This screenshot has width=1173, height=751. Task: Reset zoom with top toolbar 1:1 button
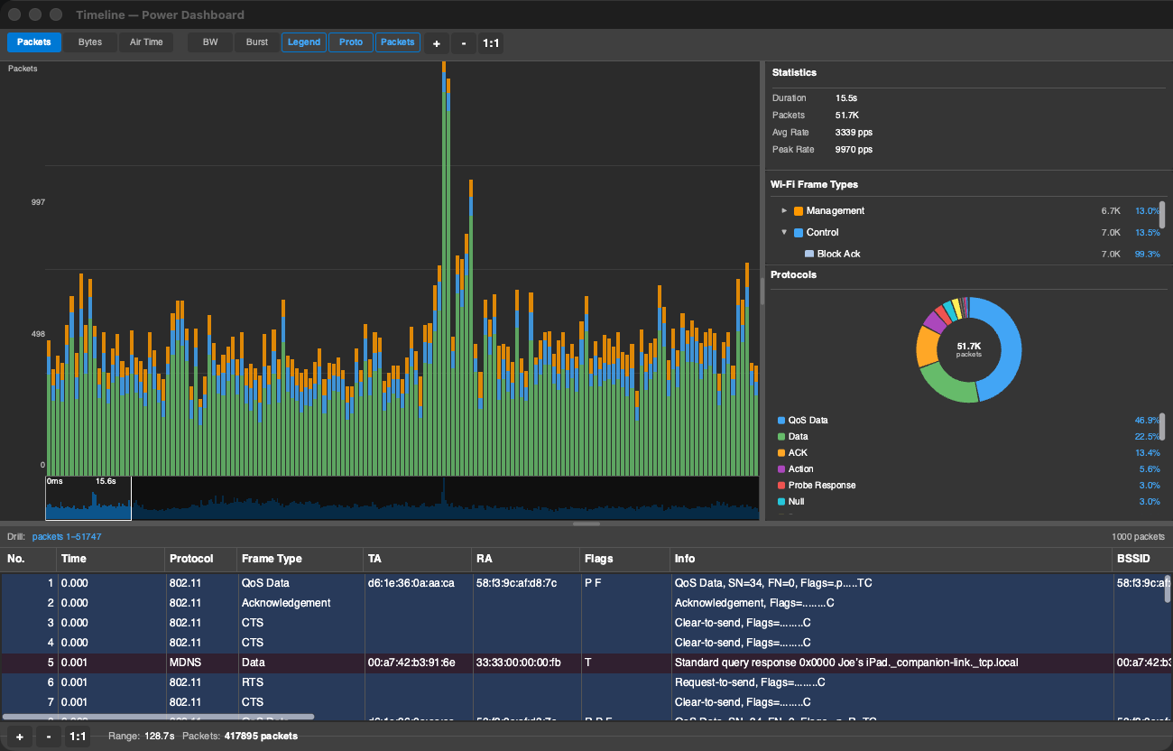[x=491, y=42]
